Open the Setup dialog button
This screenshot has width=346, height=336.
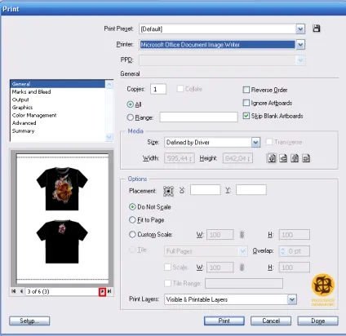[29, 321]
